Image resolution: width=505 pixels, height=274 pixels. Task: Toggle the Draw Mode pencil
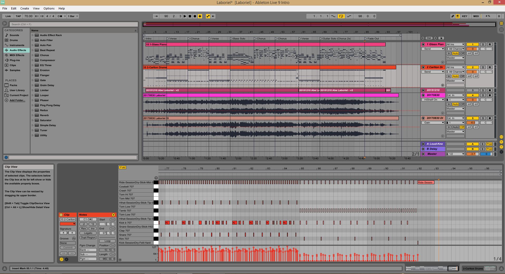pos(453,16)
